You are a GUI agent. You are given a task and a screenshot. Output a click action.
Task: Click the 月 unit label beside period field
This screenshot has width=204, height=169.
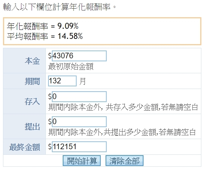[83, 82]
